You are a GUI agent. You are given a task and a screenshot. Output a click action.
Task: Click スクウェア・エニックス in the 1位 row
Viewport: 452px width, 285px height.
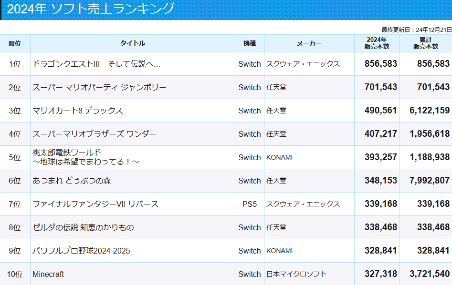[x=303, y=64]
